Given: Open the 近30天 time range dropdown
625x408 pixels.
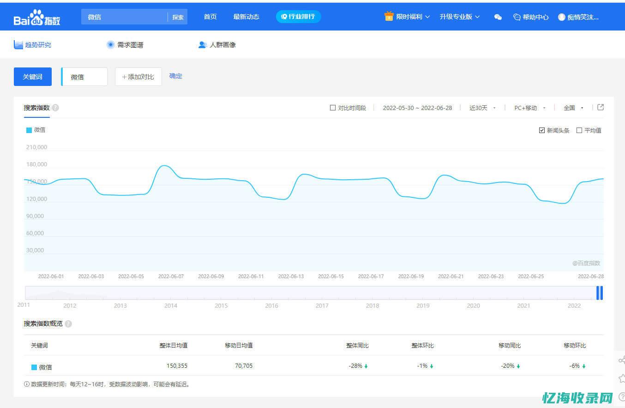Looking at the screenshot, I should point(481,108).
